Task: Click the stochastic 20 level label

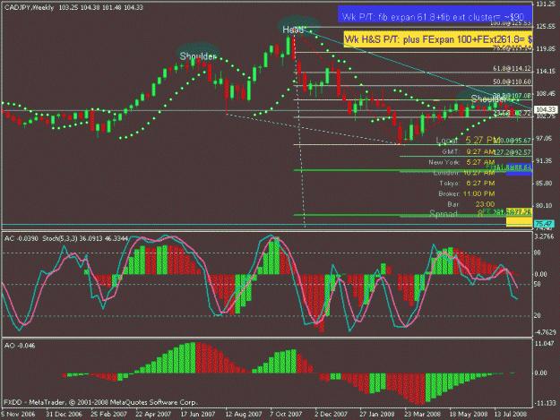Action: tap(537, 315)
